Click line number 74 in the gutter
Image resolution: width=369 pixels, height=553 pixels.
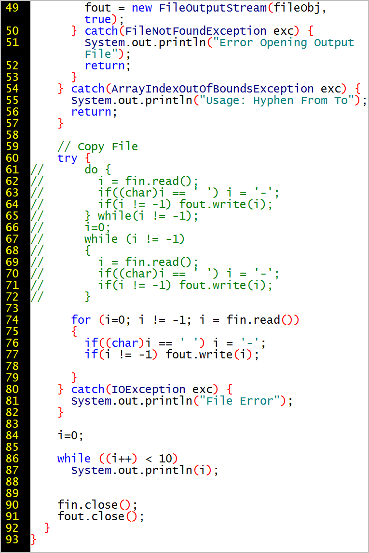tap(12, 320)
